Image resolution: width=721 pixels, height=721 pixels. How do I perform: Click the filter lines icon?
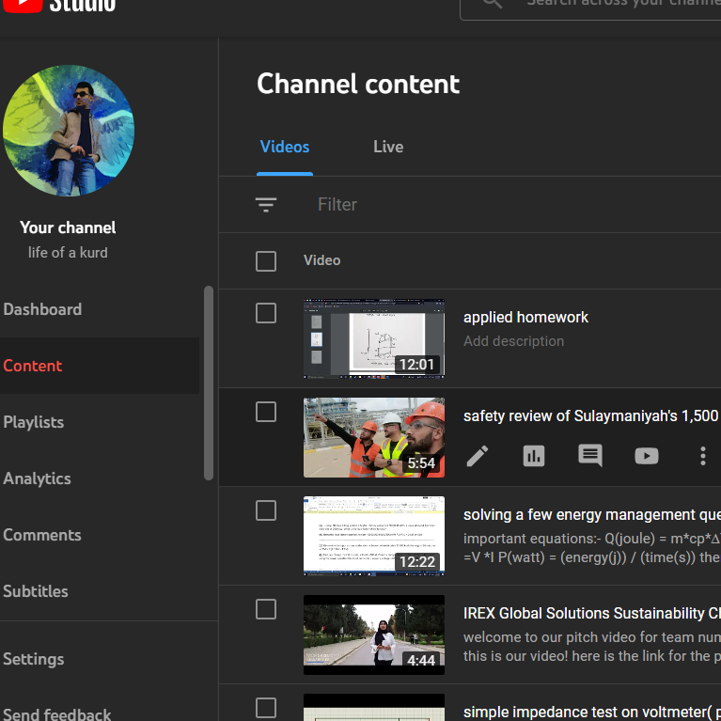(x=266, y=204)
